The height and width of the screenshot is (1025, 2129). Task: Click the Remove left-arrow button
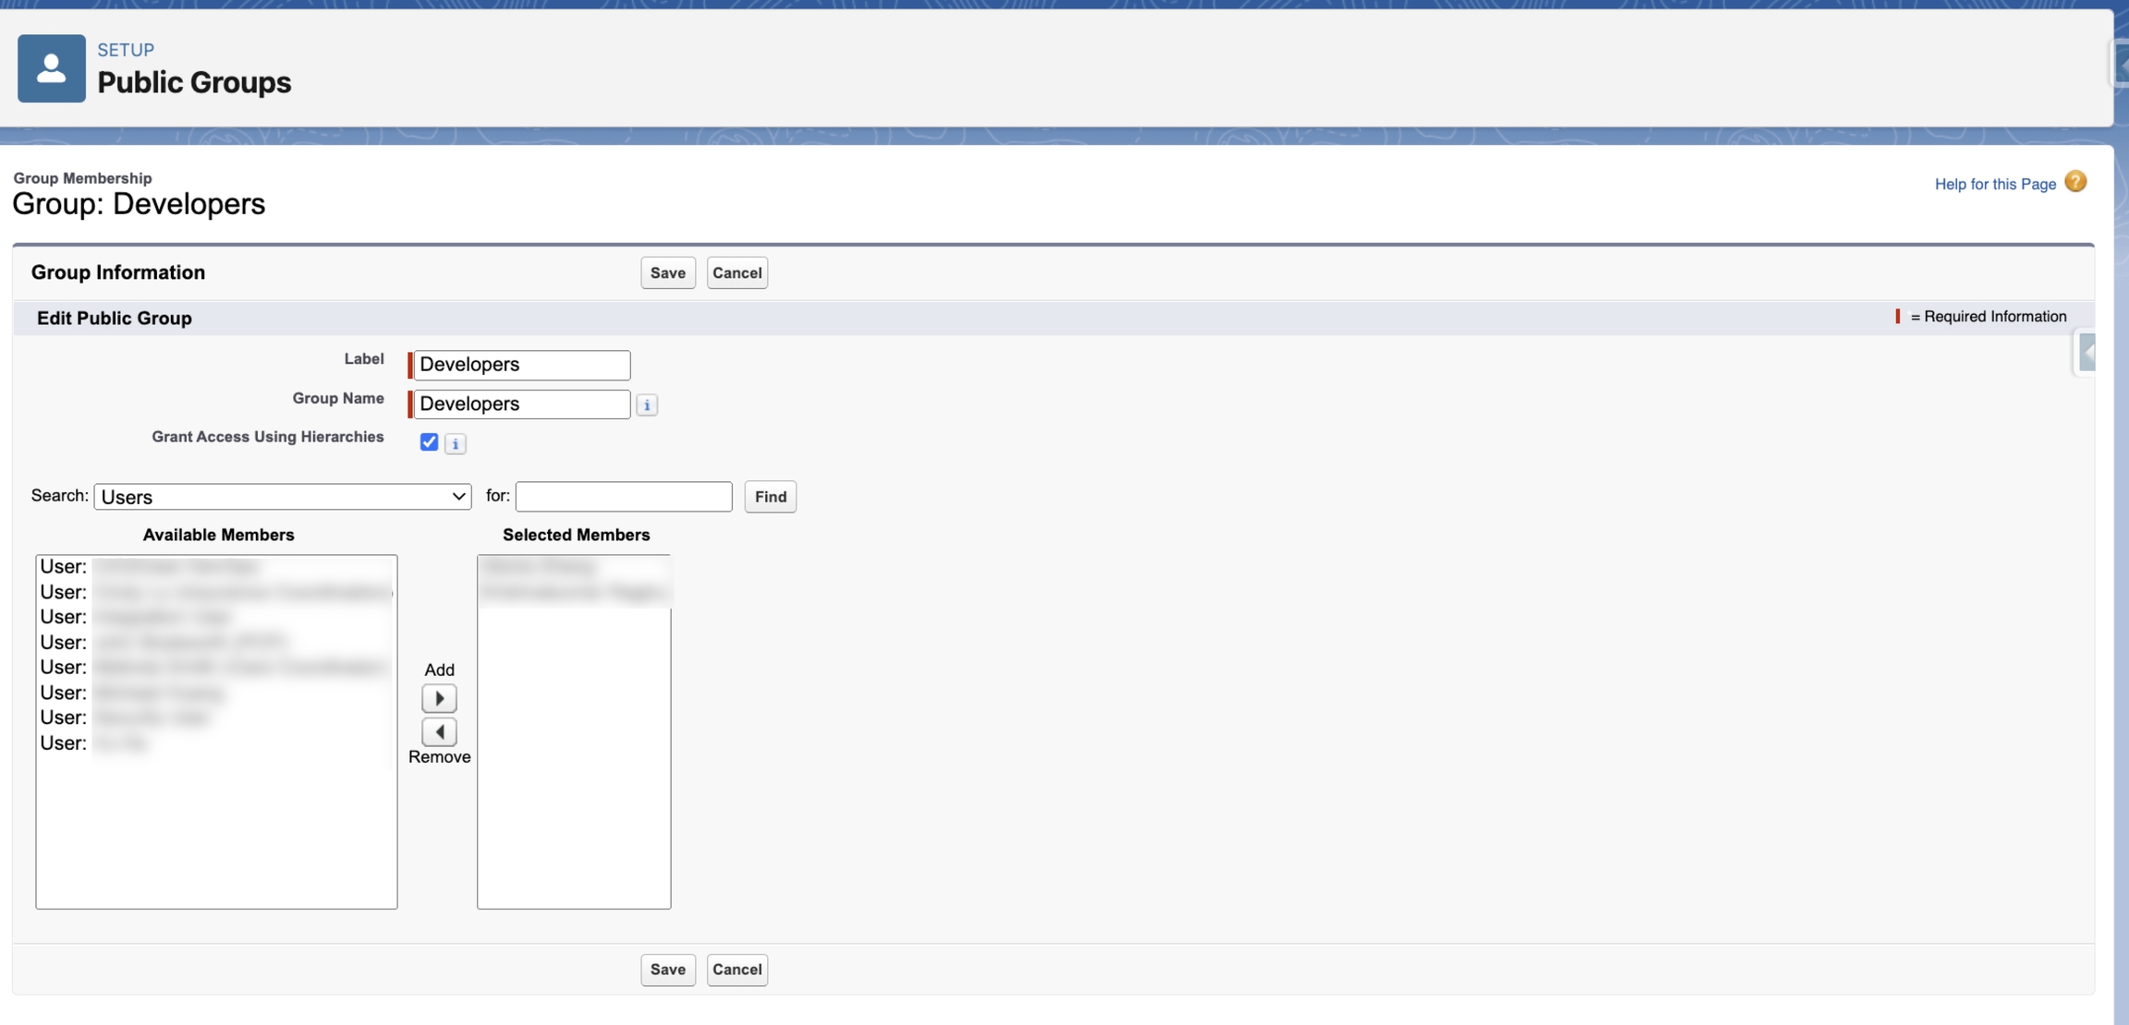click(439, 732)
